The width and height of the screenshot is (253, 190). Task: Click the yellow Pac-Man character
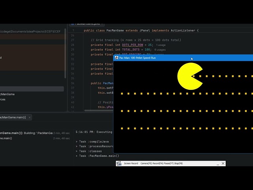coord(190,76)
